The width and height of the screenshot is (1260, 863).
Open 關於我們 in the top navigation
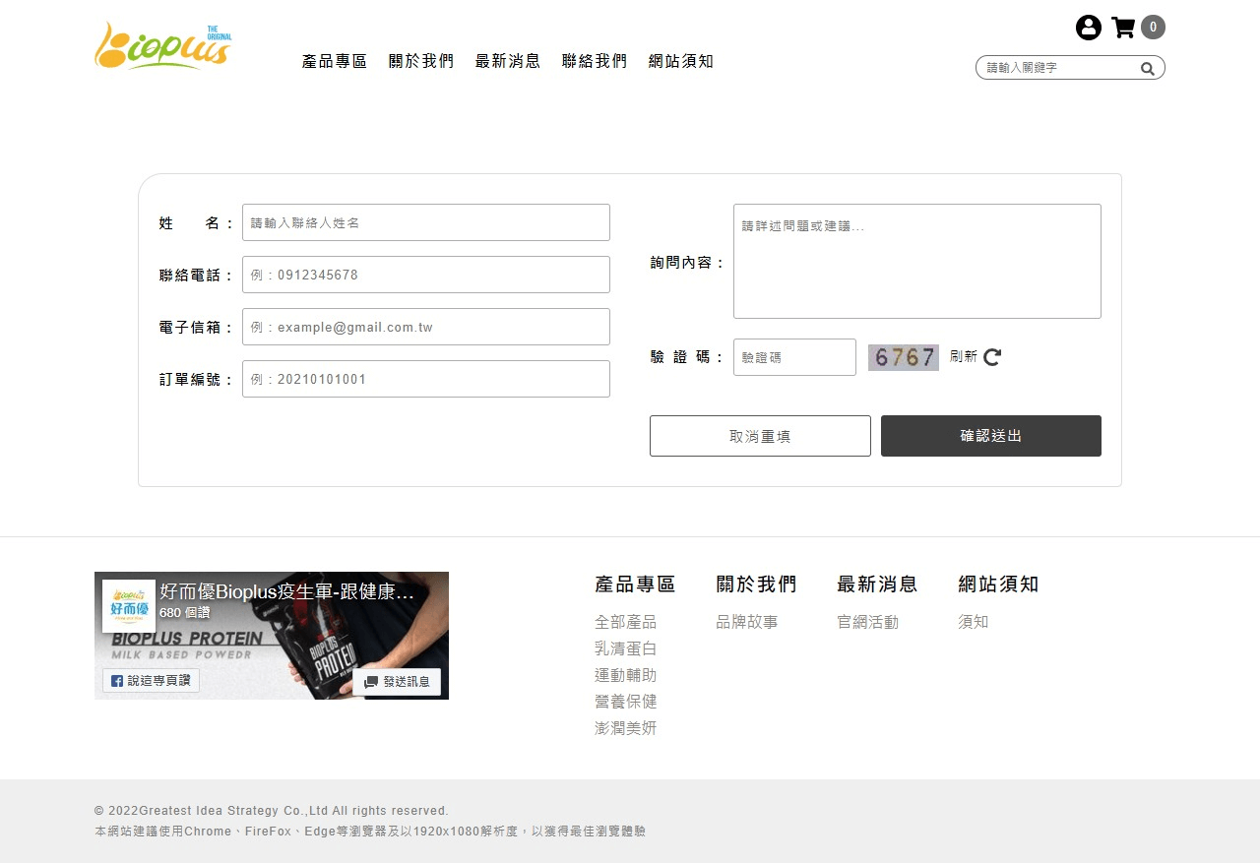point(421,61)
